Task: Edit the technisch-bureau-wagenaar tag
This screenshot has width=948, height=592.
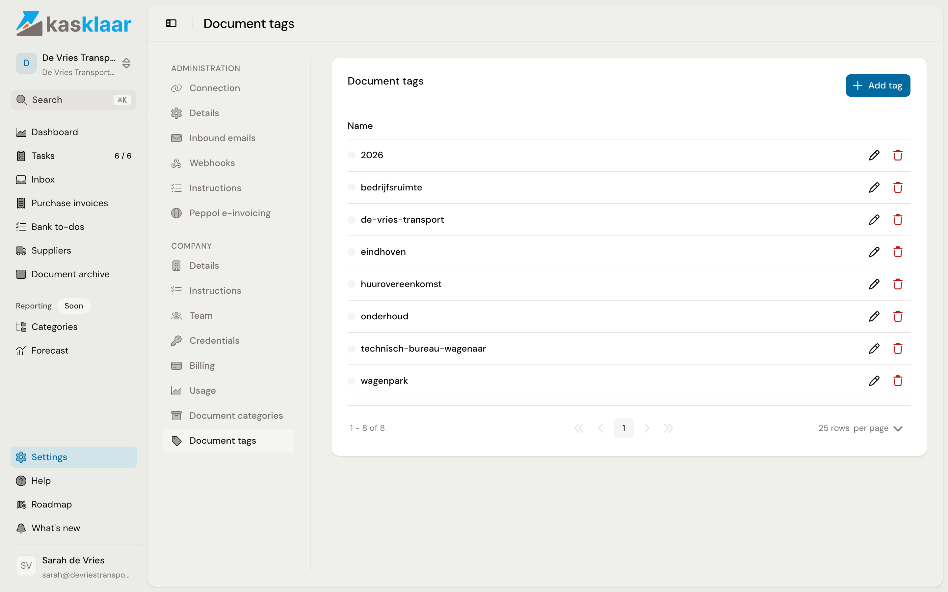Action: 874,349
